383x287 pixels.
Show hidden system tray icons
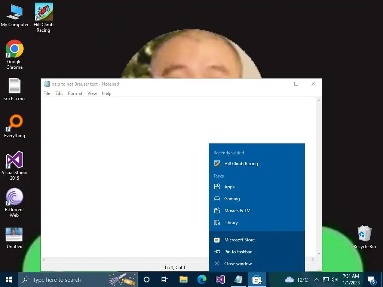coord(316,280)
